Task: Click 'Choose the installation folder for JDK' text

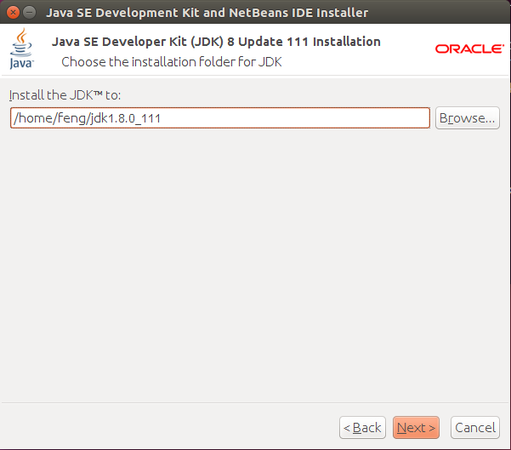Action: (172, 62)
